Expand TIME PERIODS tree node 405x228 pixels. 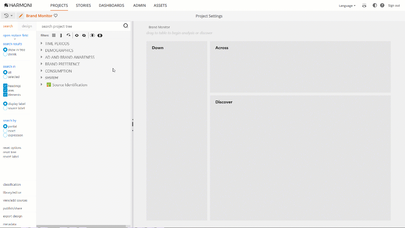coord(41,43)
